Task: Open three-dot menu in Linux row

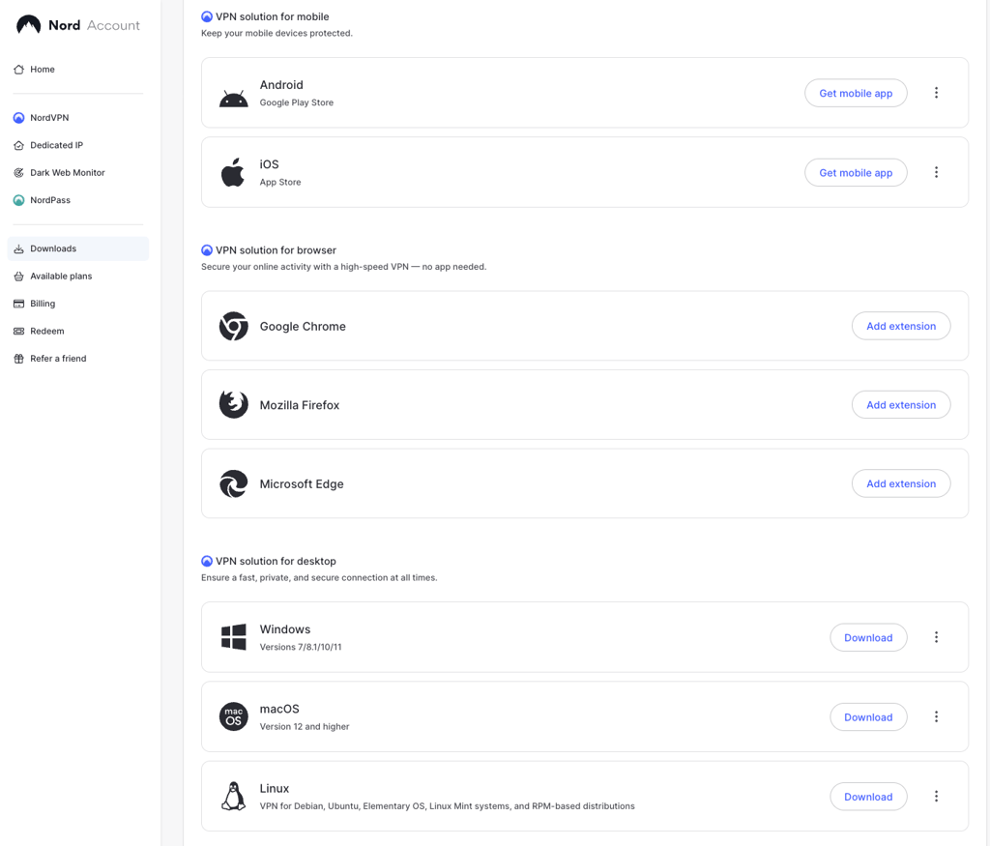Action: [x=936, y=796]
